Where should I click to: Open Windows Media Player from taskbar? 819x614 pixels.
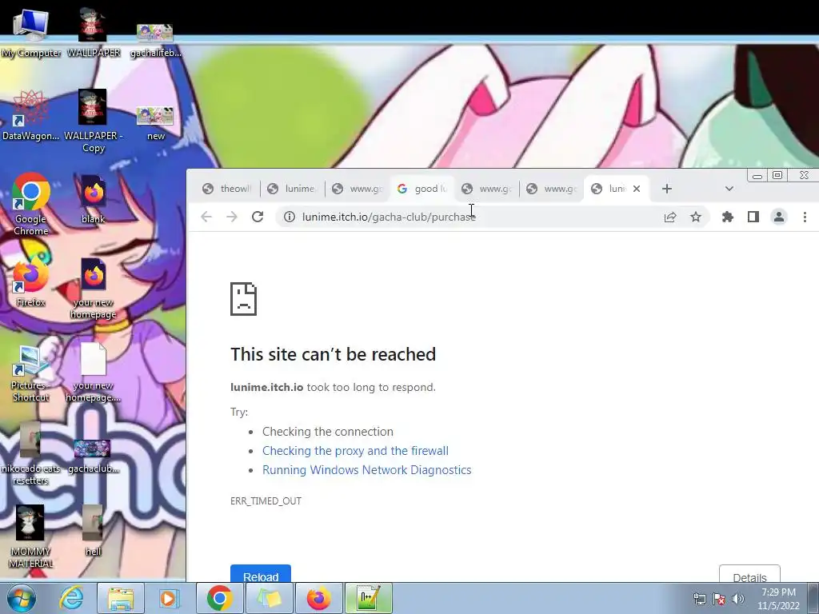coord(169,598)
